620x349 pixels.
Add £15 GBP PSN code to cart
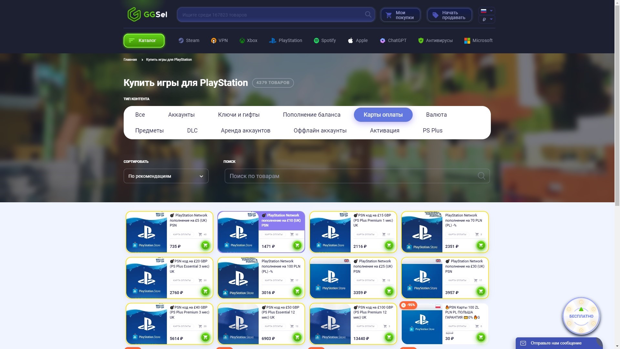pos(389,246)
